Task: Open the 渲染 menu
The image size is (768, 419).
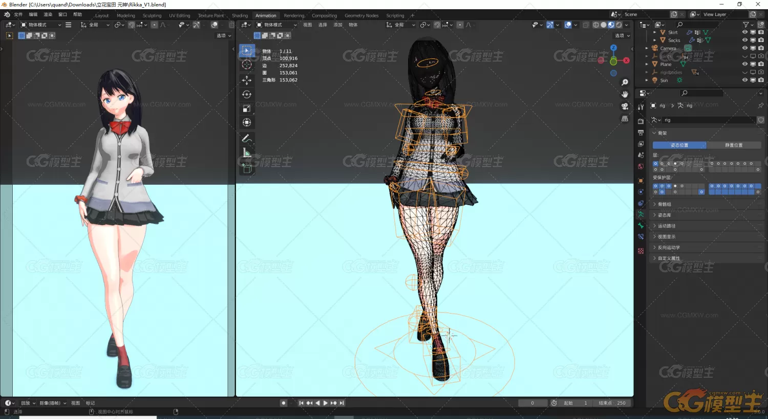Action: (48, 15)
